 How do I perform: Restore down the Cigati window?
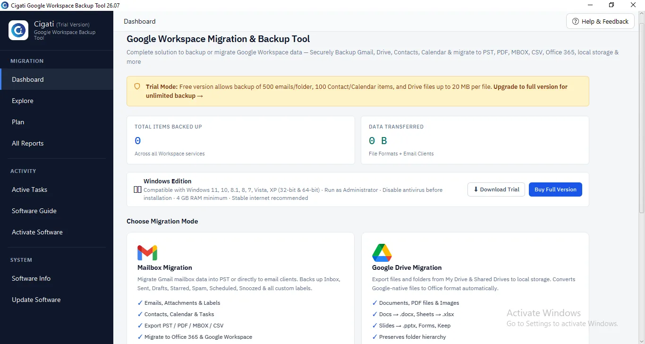click(x=611, y=5)
